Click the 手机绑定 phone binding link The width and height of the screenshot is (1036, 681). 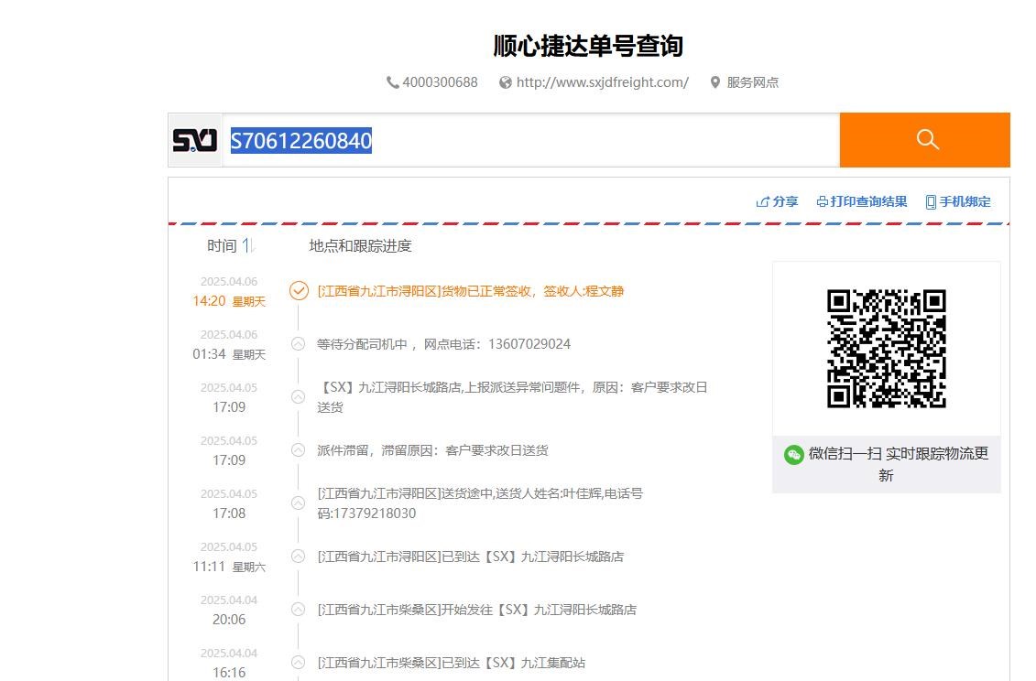click(958, 201)
